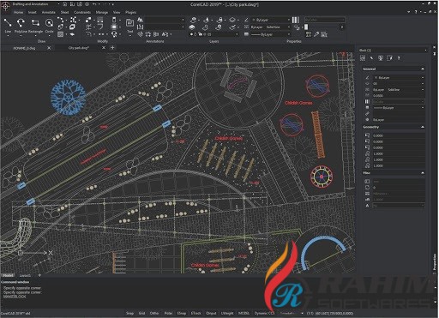Click the ellipse tool in Draw group
The width and height of the screenshot is (439, 318).
tap(60, 27)
